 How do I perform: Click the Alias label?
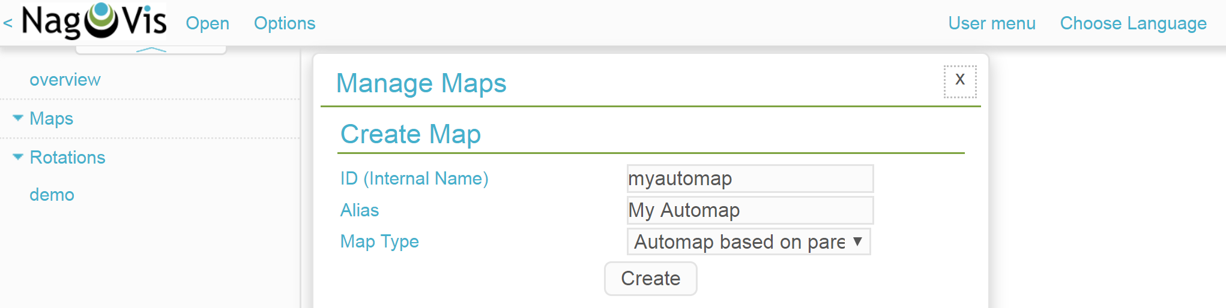point(360,210)
